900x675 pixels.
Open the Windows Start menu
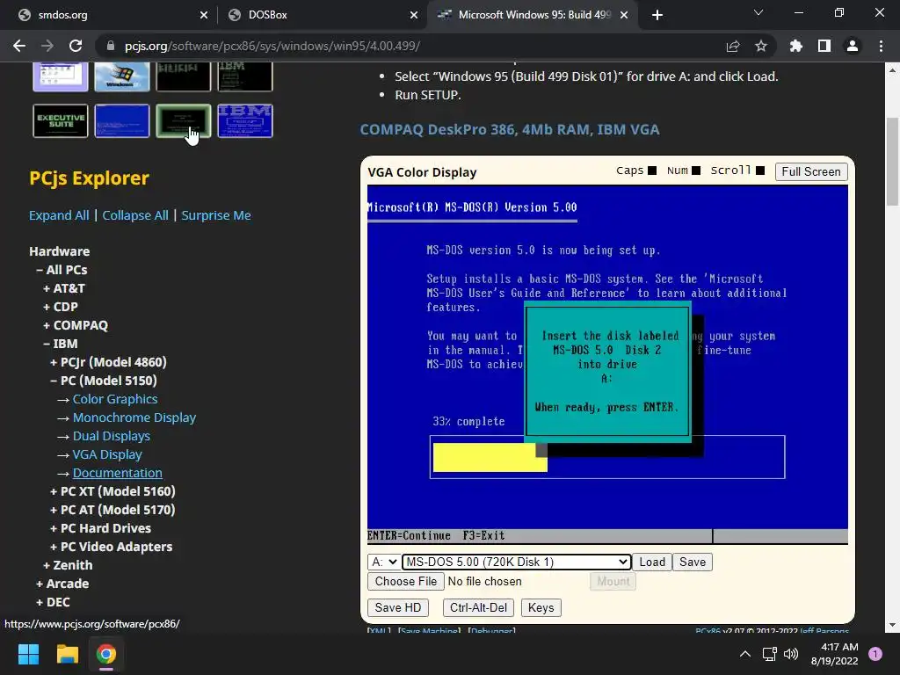[x=28, y=654]
